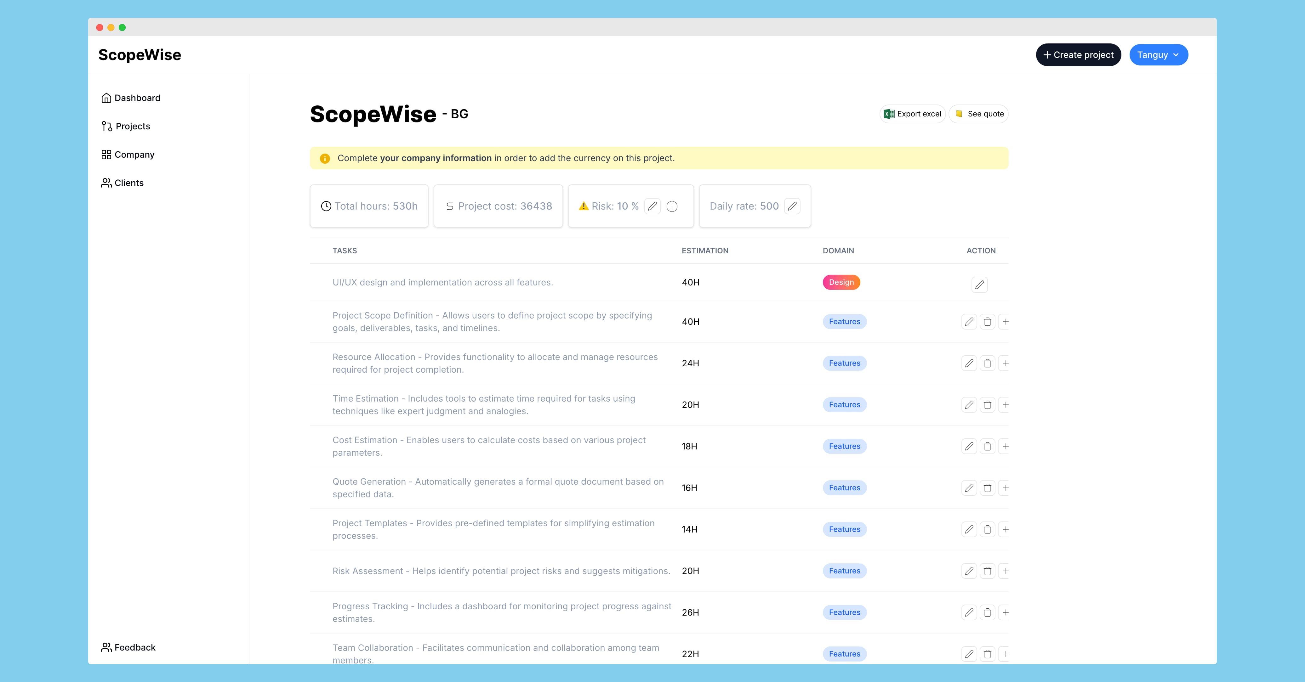The width and height of the screenshot is (1305, 682).
Task: Open the Tanguy user dropdown
Action: coord(1158,55)
